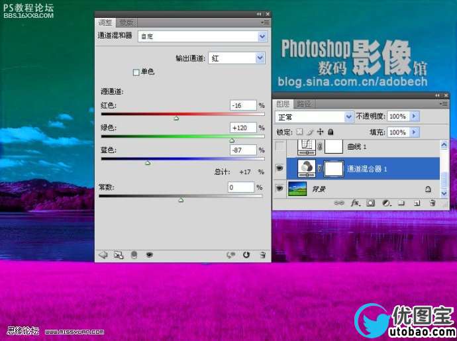
Task: Click Channel Mixer 1 adjustment thumbnail icon
Action: point(306,168)
